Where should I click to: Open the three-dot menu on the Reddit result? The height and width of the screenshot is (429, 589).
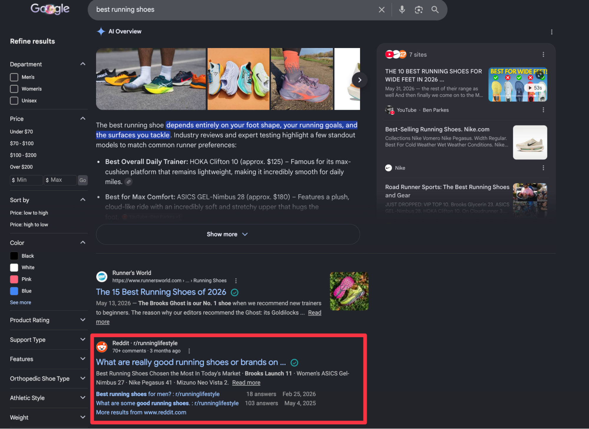point(189,351)
